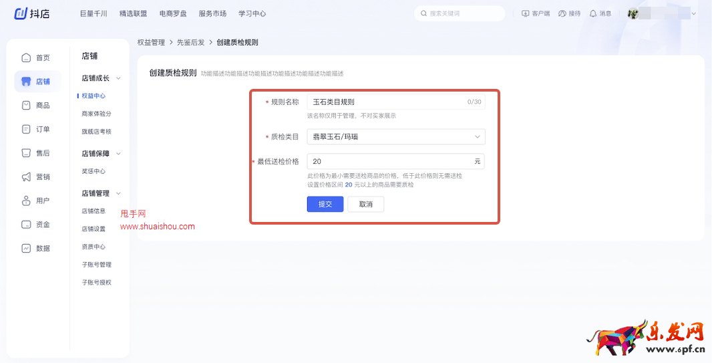The image size is (712, 363).
Task: Open 学习中心 in top navigation
Action: click(252, 13)
